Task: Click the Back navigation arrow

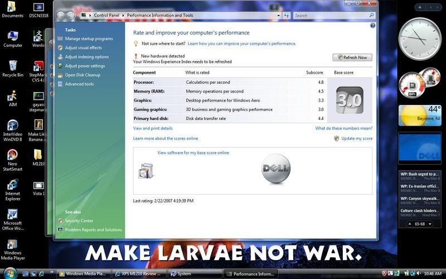Action: pos(61,16)
